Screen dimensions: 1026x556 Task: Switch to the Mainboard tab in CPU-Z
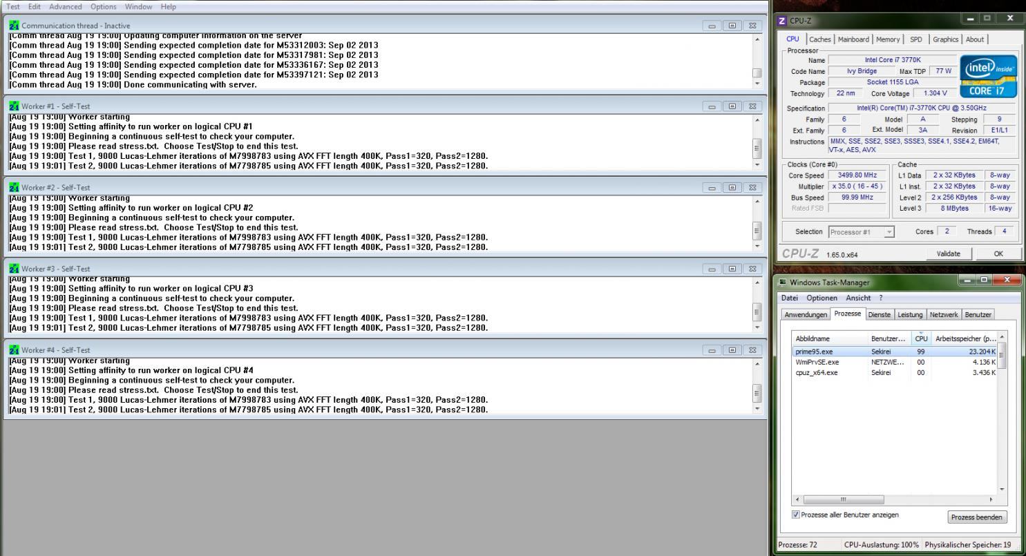pyautogui.click(x=854, y=39)
